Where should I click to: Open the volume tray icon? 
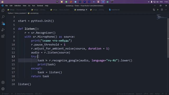(158, 2)
